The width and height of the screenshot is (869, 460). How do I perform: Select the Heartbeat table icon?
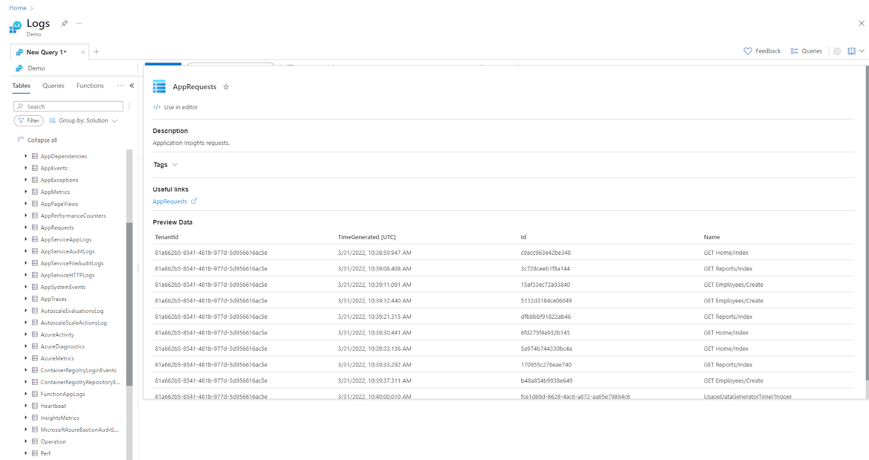coord(35,406)
